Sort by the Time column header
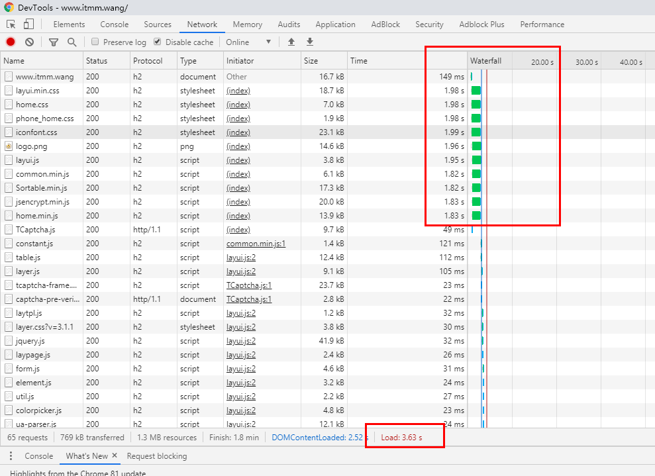Screen dimensions: 655x476 click(407, 60)
